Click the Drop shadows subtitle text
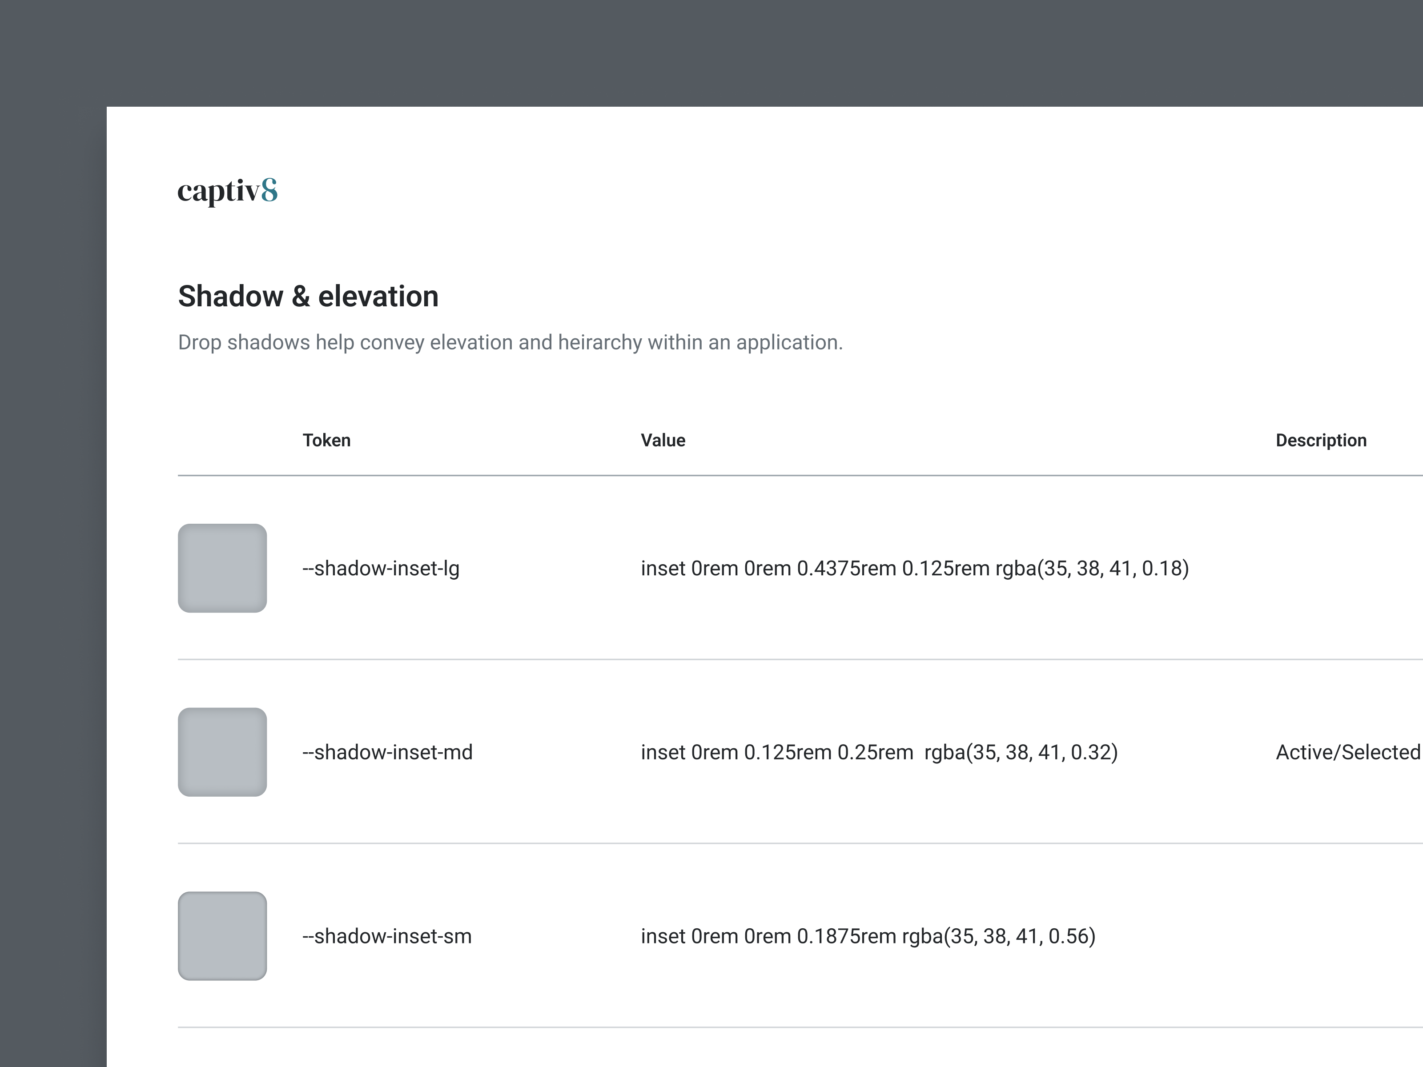Viewport: 1423px width, 1067px height. (x=510, y=342)
